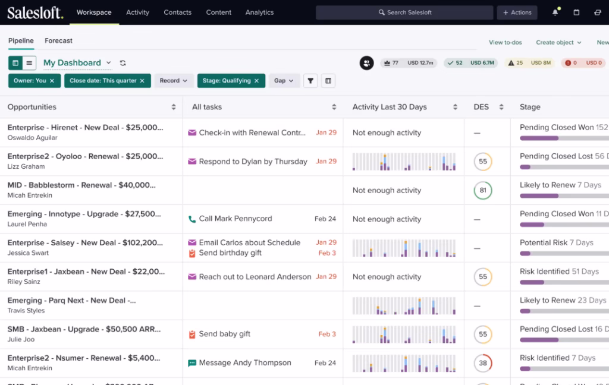This screenshot has width=609, height=385.
Task: Click the Salesloft logo
Action: (35, 12)
